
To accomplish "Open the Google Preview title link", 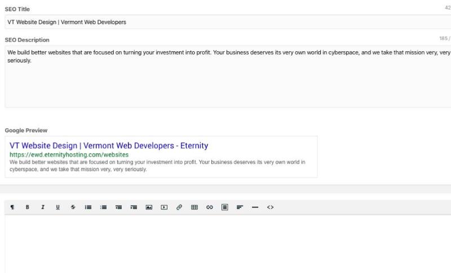I will [x=109, y=146].
